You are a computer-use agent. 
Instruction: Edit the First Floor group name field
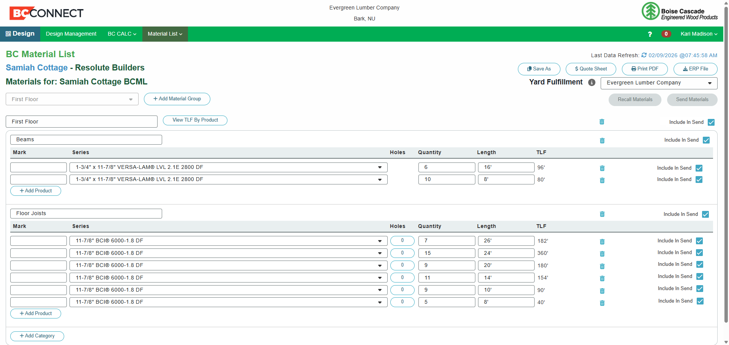(x=82, y=122)
